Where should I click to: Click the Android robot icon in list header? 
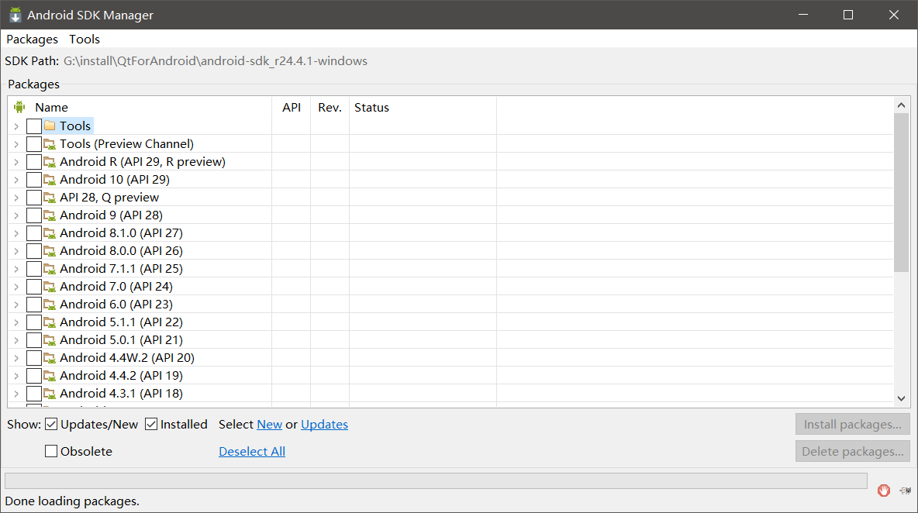click(x=18, y=107)
